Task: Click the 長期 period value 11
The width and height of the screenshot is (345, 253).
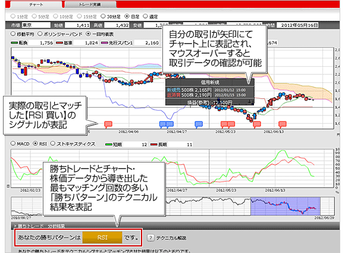Action: [x=180, y=145]
